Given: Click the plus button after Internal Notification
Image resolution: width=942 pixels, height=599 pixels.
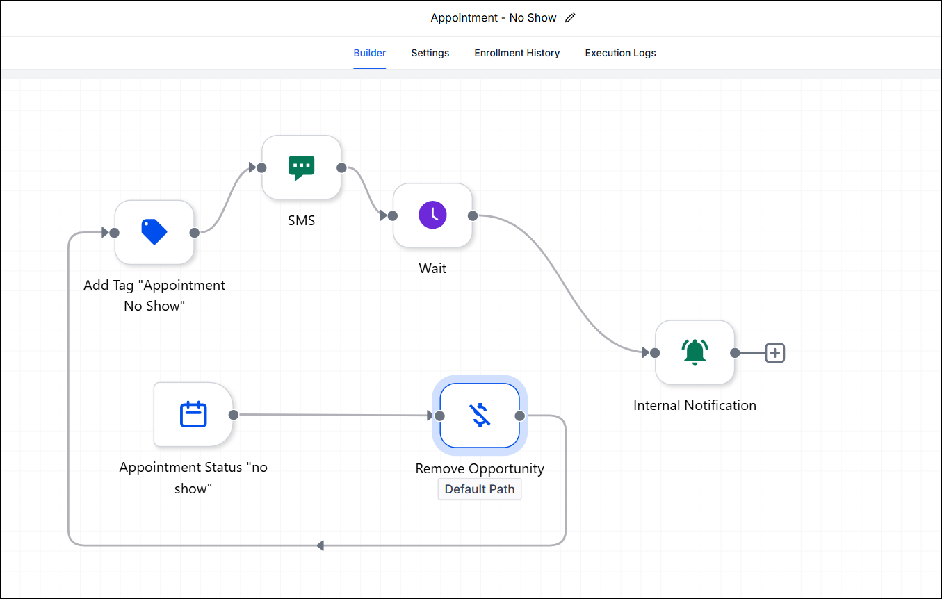Looking at the screenshot, I should 775,353.
